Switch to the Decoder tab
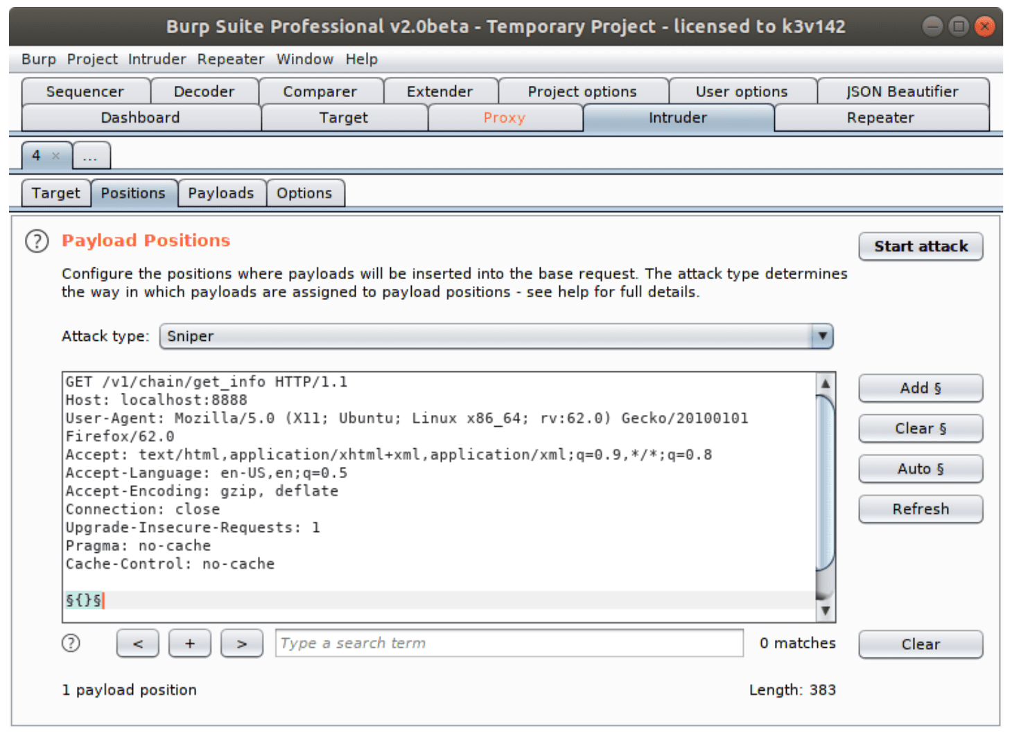 [204, 91]
